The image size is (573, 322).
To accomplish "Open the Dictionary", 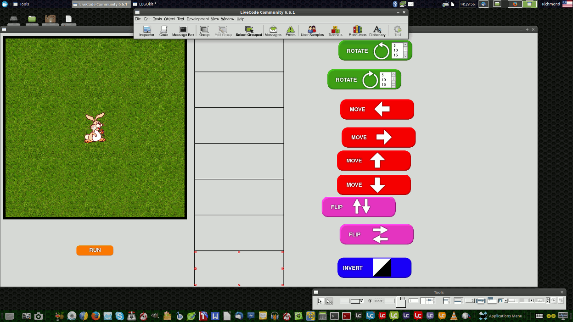I will click(377, 31).
